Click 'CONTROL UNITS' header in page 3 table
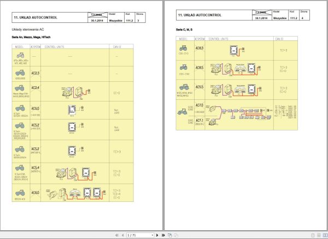This screenshot has width=328, height=239. click(x=54, y=47)
